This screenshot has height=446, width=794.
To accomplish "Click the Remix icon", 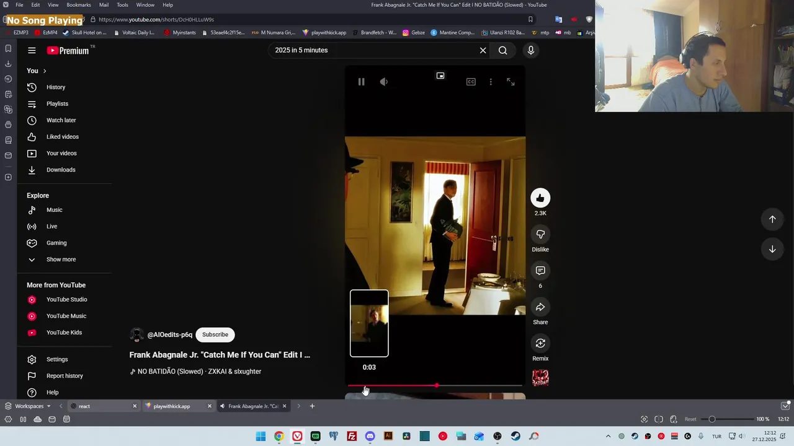I will coord(540,343).
